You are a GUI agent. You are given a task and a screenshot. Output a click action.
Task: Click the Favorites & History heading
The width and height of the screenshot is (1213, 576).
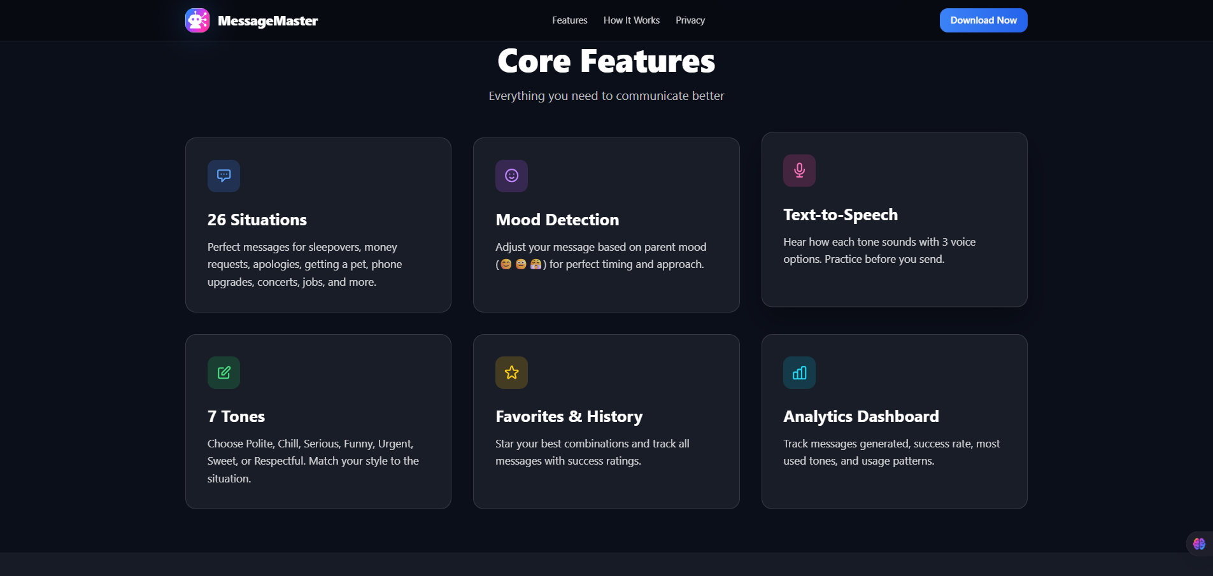pyautogui.click(x=569, y=417)
